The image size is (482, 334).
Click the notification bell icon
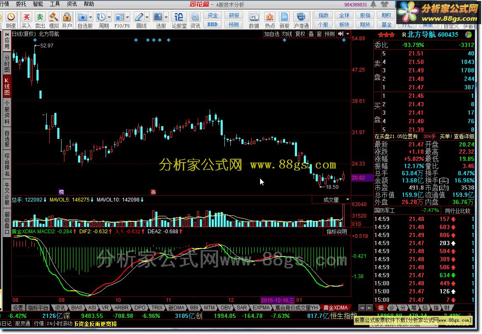point(373,4)
